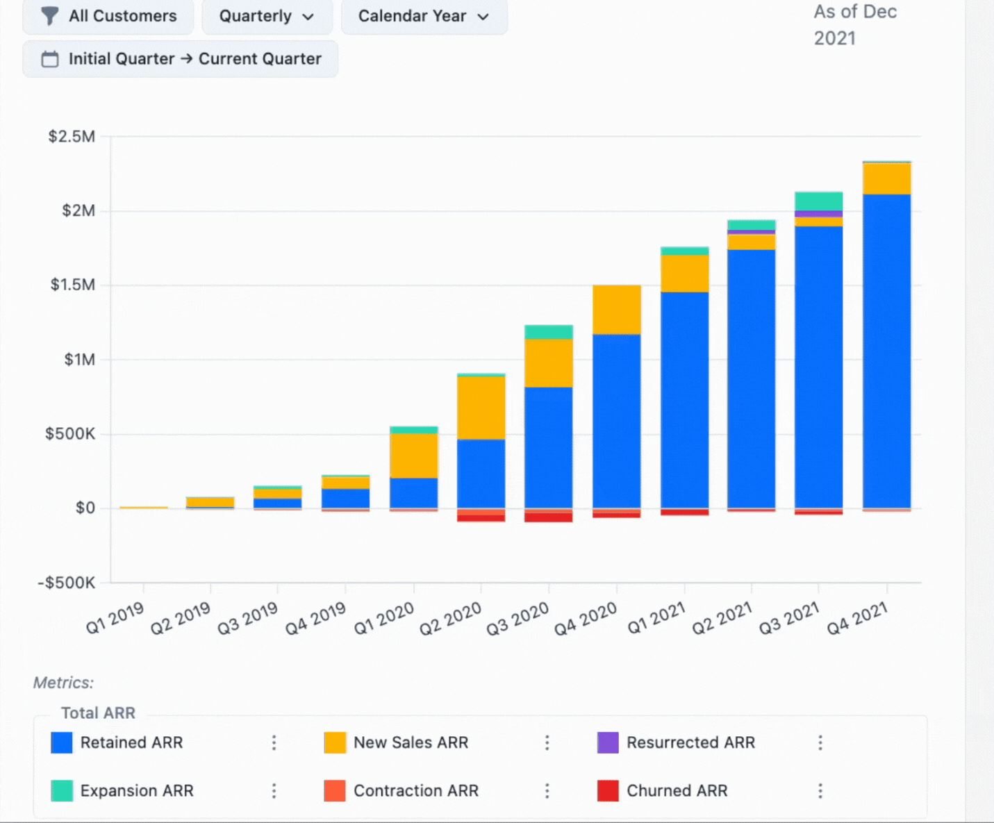Open options menu for Retained ARR
Screen dimensions: 994x823
pos(274,743)
